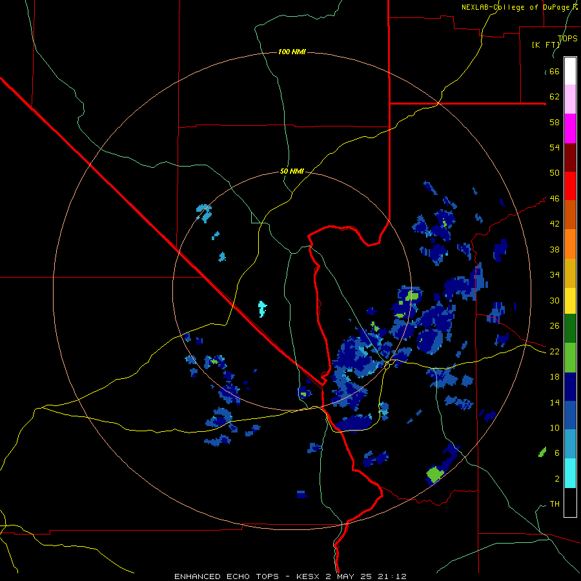
Task: Click the bright orange legend swatch
Action: tap(570, 244)
